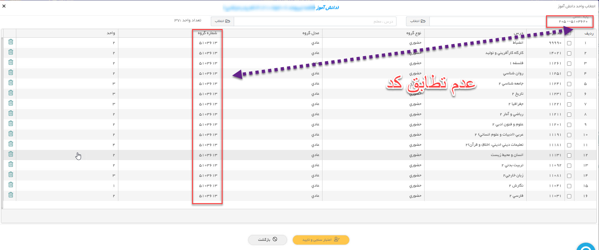Select the تربيت بدني ۲ row checkbox
This screenshot has height=250, width=599.
tap(569, 165)
